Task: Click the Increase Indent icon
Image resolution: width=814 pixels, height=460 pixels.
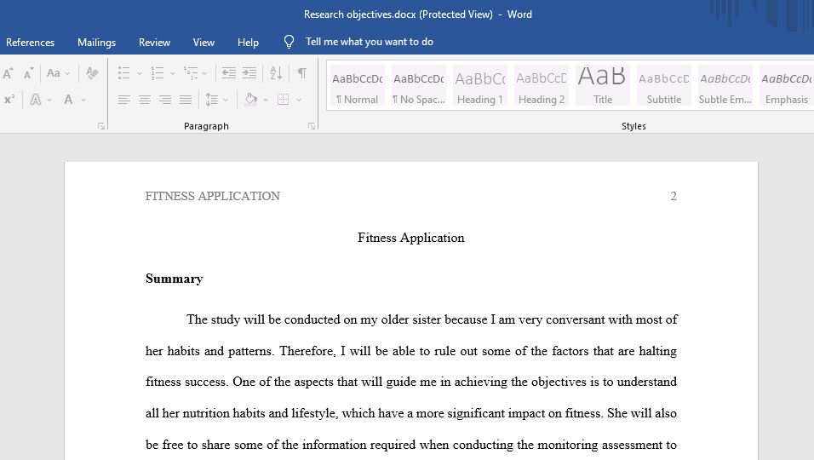Action: click(249, 73)
